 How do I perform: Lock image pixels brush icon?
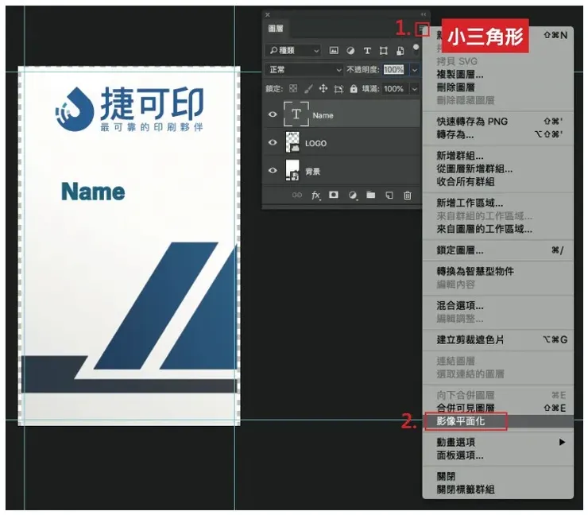[308, 88]
